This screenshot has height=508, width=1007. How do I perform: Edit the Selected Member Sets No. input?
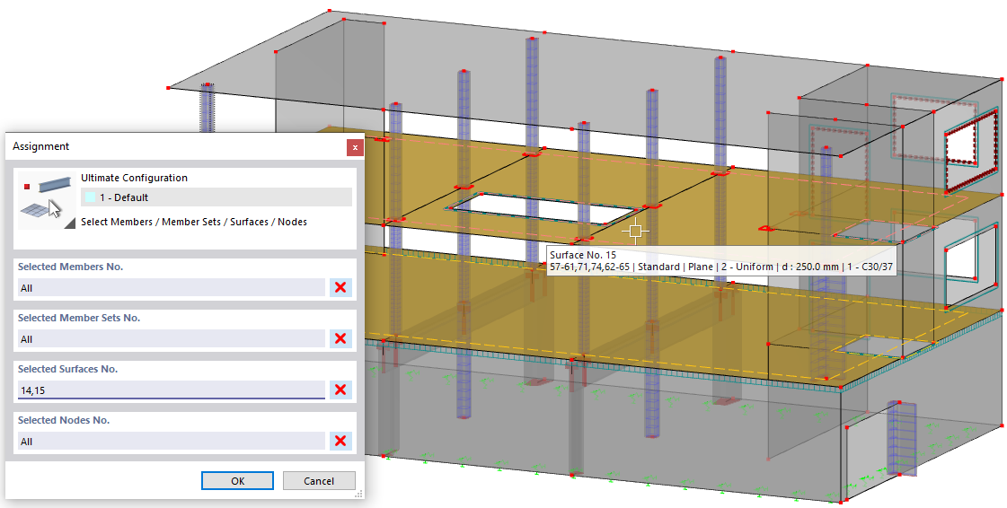point(171,338)
